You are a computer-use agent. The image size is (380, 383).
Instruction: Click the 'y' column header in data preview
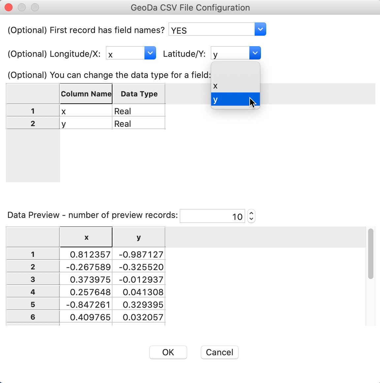pos(139,237)
